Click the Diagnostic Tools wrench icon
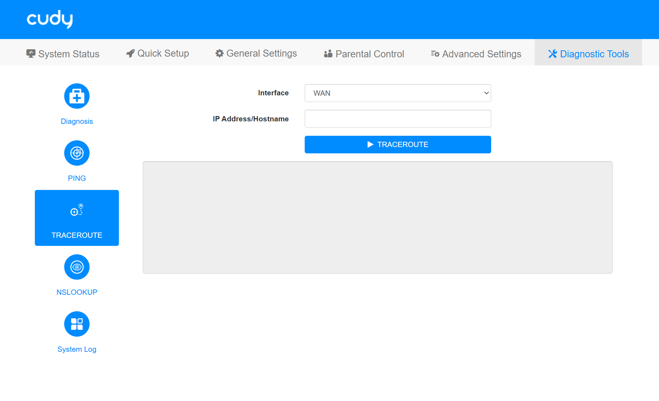 pyautogui.click(x=553, y=54)
